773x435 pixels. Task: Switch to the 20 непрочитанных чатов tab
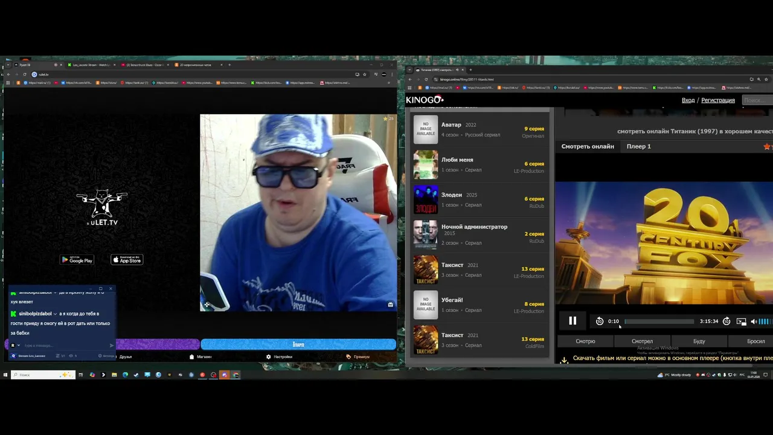[198, 65]
